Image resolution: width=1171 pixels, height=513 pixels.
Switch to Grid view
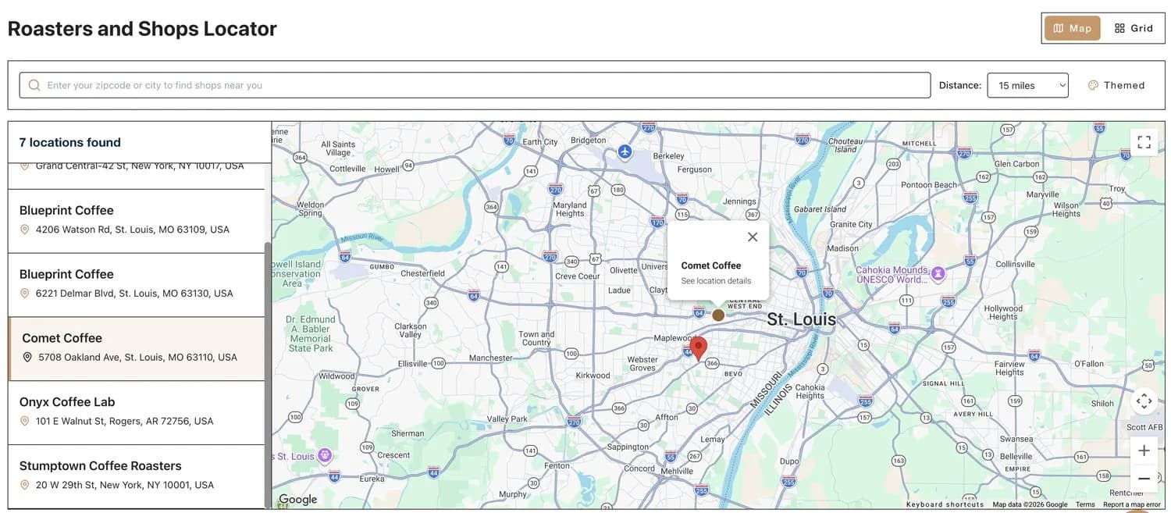(x=1134, y=28)
